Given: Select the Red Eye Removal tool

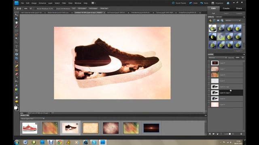Looking at the screenshot, I should click(x=16, y=62).
